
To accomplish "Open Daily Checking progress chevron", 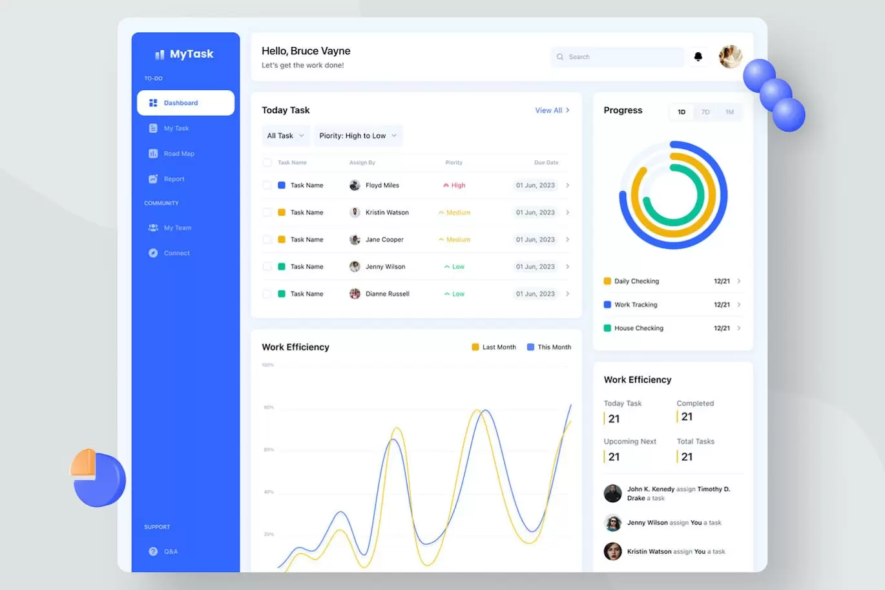I will [x=739, y=281].
